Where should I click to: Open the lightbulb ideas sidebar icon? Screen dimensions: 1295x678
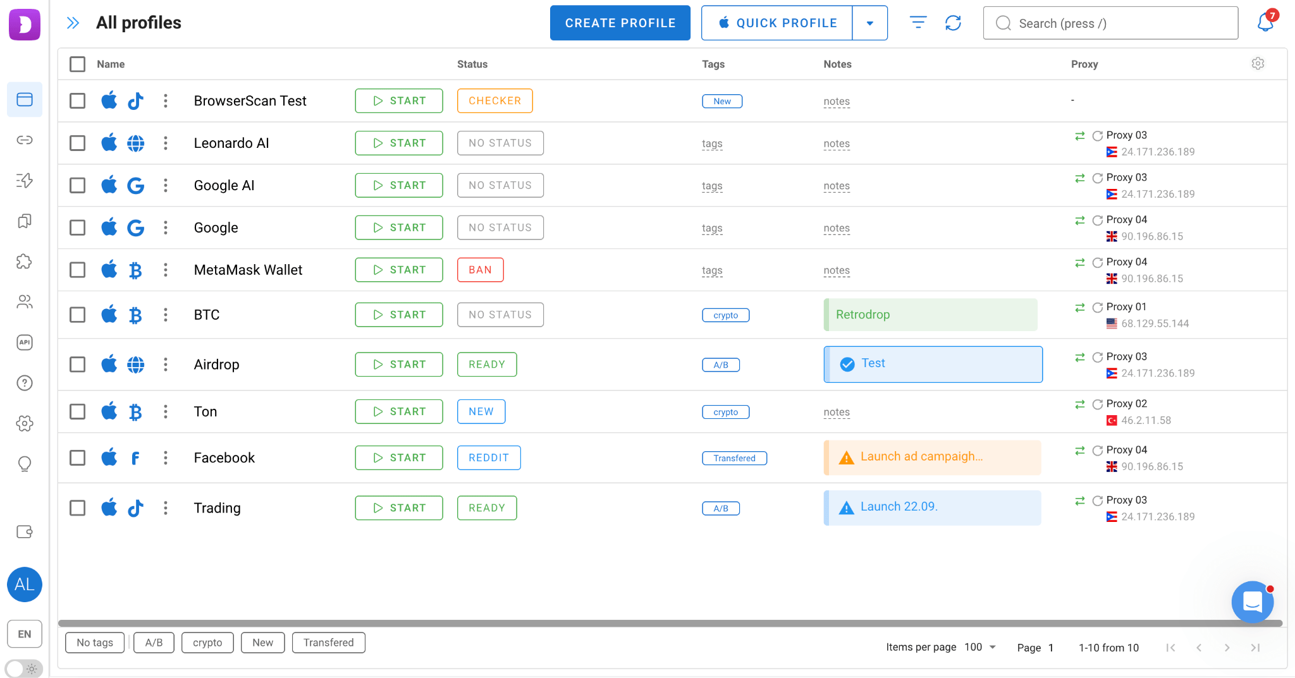click(25, 464)
